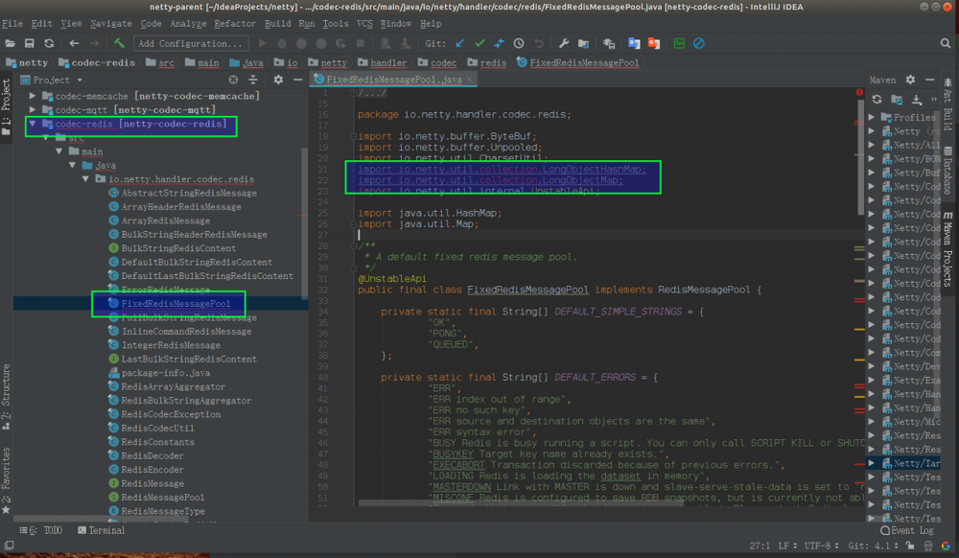Commit changes via green checkmark icon
The width and height of the screenshot is (959, 558).
click(x=479, y=43)
